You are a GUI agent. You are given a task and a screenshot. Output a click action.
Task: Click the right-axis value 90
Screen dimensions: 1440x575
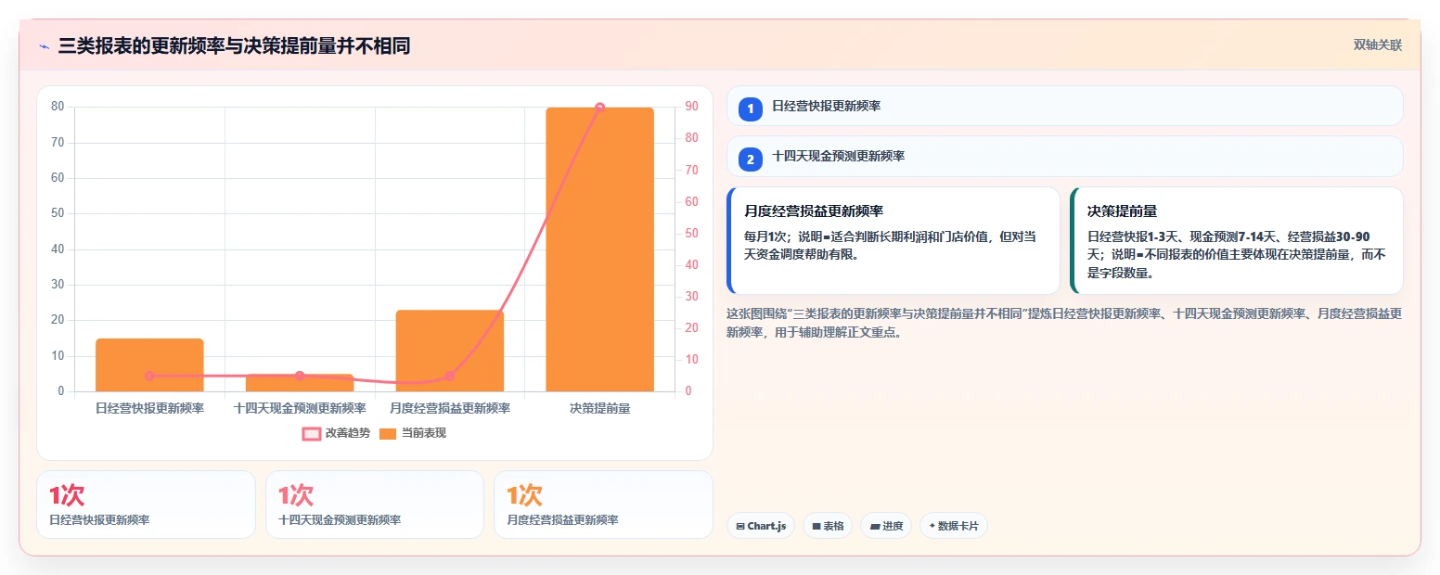tap(691, 107)
